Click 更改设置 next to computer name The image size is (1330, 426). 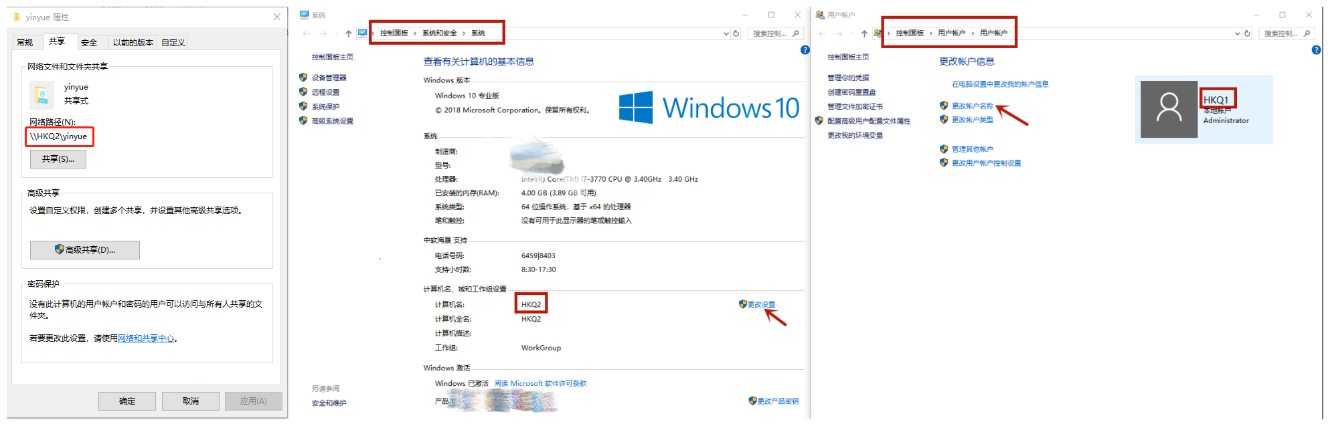(x=761, y=304)
